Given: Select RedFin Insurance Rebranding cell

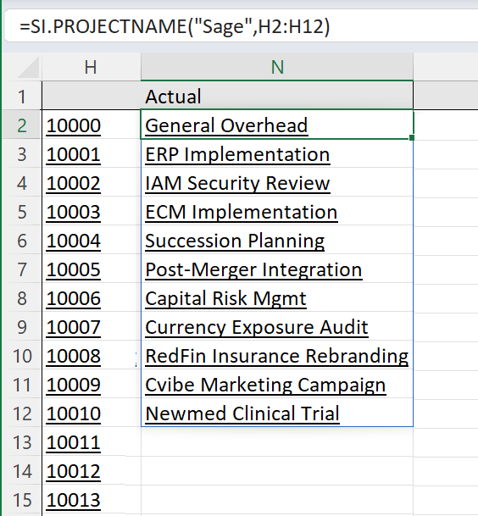Looking at the screenshot, I should tap(277, 356).
